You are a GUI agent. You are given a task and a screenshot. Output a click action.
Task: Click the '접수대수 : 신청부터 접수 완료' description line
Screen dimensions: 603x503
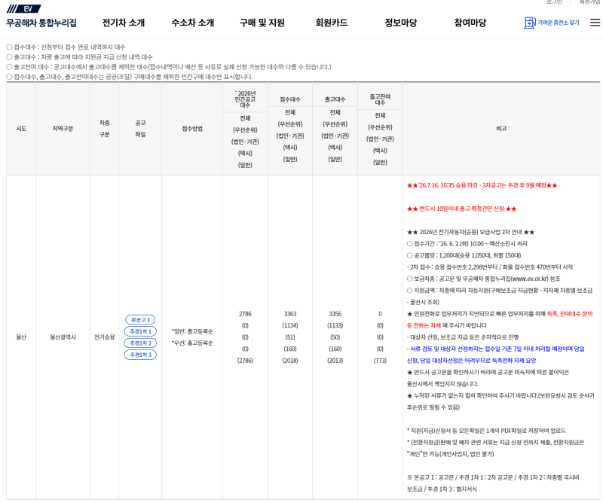click(66, 47)
